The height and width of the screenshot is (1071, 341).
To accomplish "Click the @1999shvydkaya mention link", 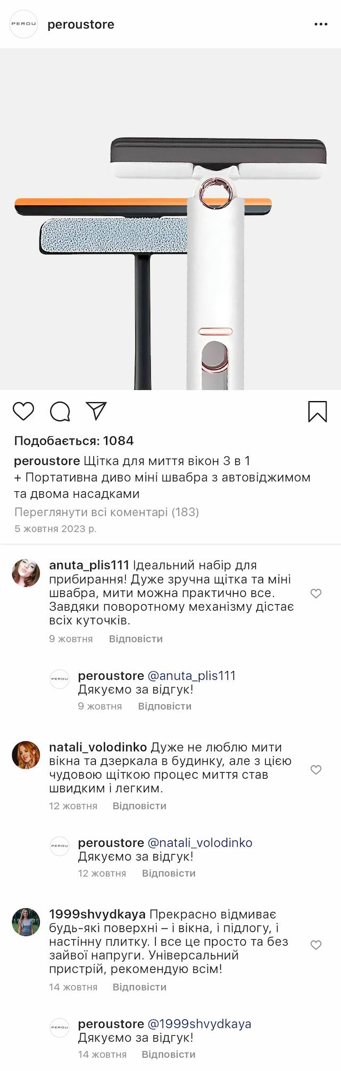I will tap(199, 1024).
